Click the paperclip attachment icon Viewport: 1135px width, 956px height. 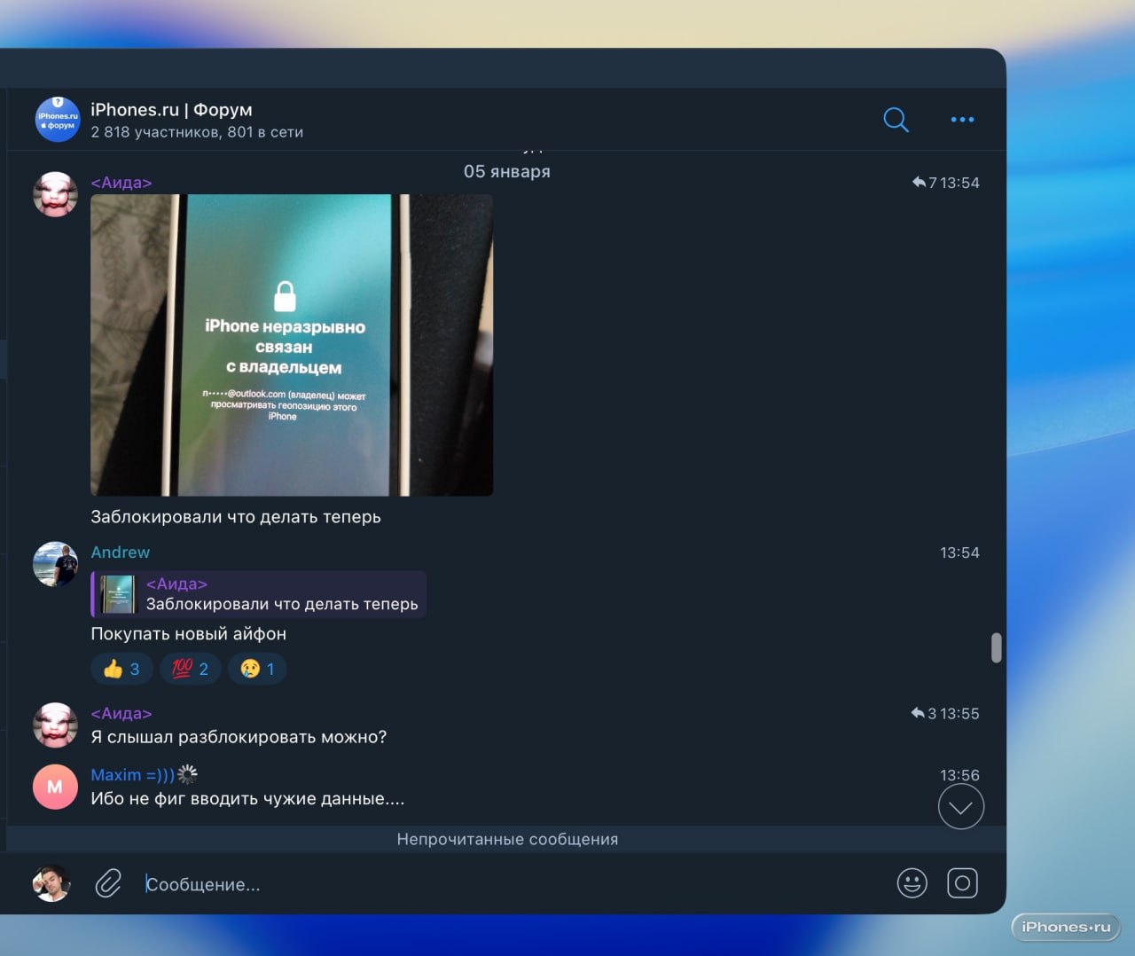pos(107,883)
